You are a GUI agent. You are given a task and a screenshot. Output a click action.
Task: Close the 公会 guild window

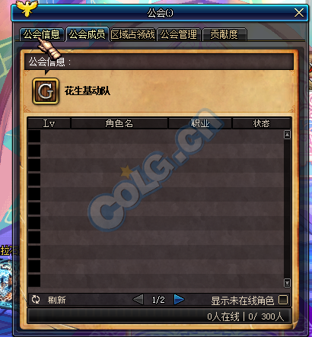(299, 12)
